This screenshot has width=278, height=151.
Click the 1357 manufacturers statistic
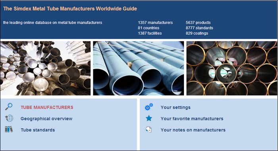(155, 23)
